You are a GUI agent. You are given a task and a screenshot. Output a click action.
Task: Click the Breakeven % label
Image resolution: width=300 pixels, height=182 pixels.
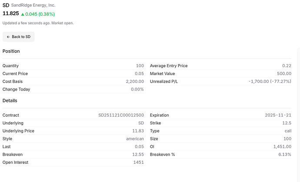click(163, 155)
